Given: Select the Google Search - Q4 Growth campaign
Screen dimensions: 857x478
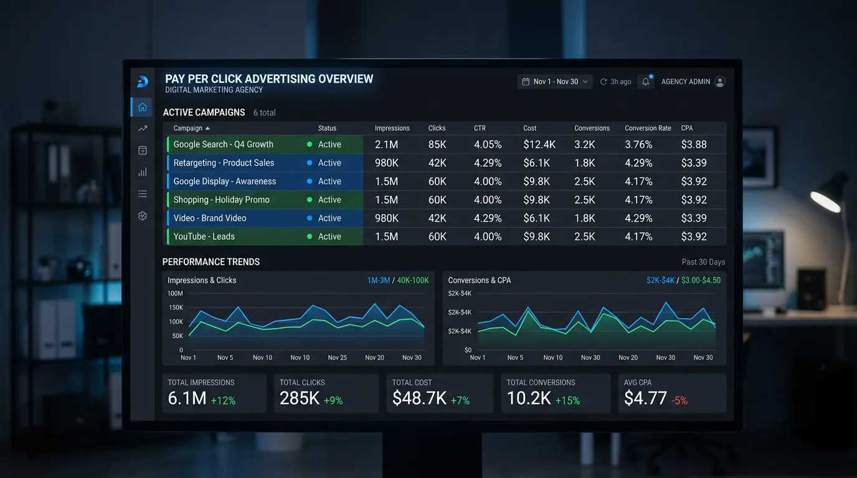Looking at the screenshot, I should click(223, 144).
